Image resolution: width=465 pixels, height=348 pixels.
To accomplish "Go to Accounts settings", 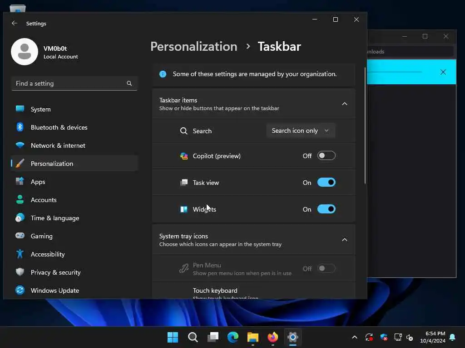I will click(x=74, y=200).
